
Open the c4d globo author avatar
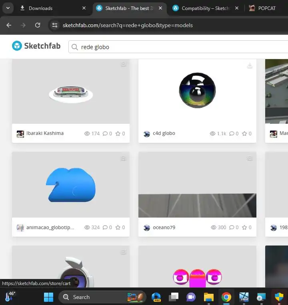pos(147,134)
